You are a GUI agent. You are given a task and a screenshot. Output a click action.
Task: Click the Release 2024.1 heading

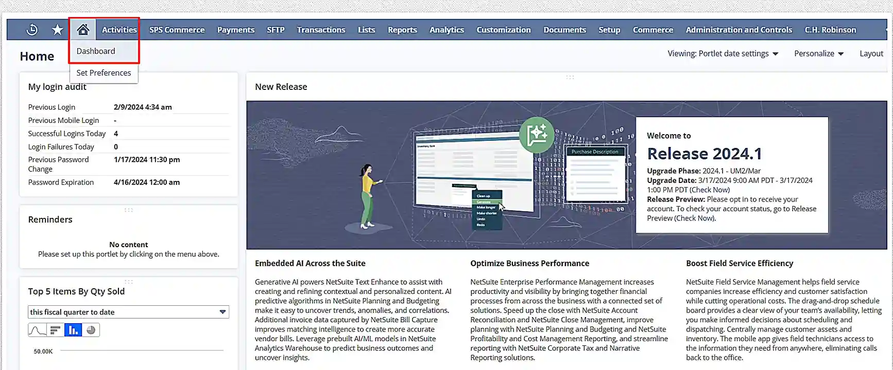point(704,154)
